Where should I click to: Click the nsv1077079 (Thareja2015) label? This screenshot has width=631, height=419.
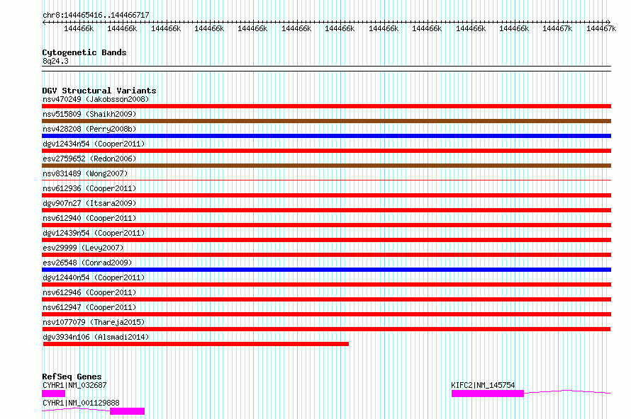pyautogui.click(x=94, y=322)
